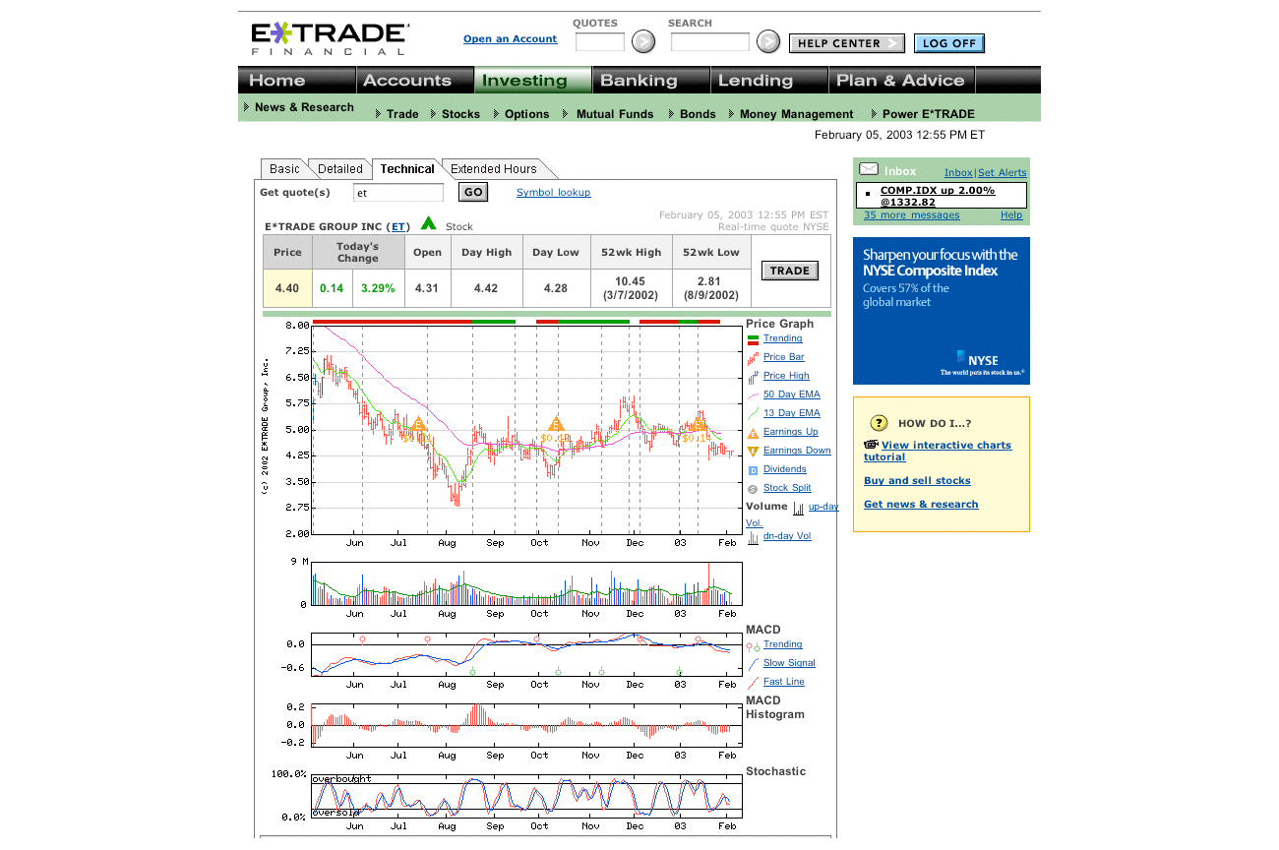Select the Money Management submenu item
This screenshot has height=850, width=1279.
point(796,114)
